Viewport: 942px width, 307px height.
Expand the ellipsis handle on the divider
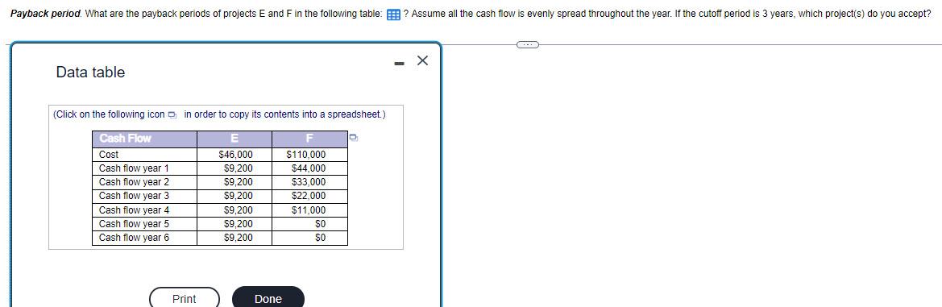528,44
